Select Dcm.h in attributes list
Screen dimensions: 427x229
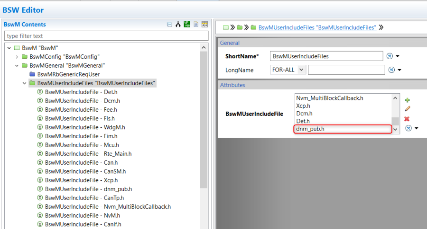tap(304, 113)
